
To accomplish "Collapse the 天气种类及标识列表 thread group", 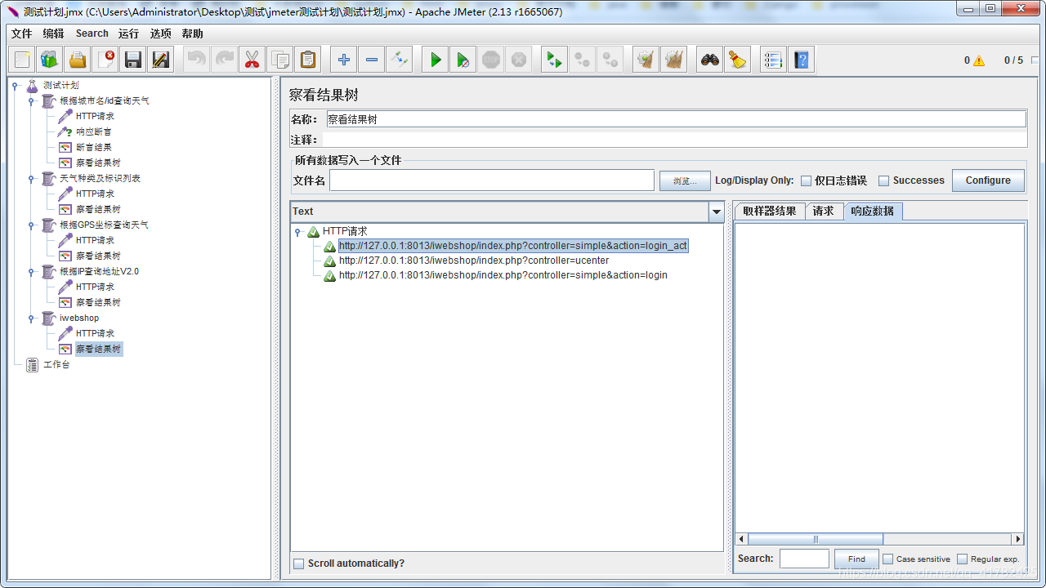I will 32,179.
